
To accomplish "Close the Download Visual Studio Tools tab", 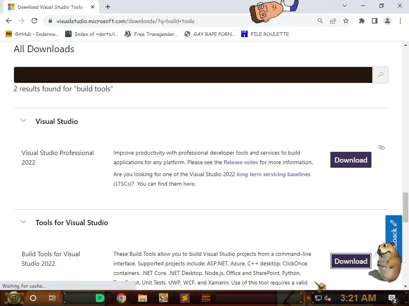I will [x=93, y=7].
